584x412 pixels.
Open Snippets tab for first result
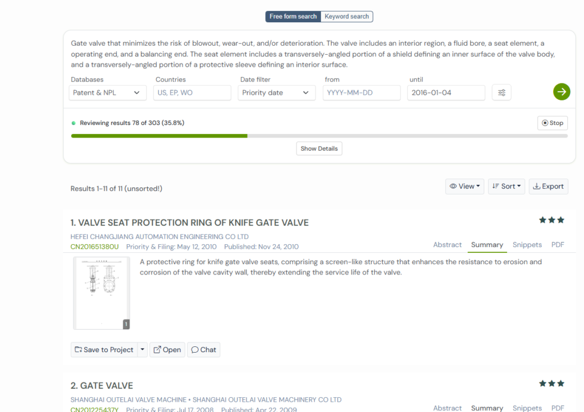pyautogui.click(x=527, y=245)
